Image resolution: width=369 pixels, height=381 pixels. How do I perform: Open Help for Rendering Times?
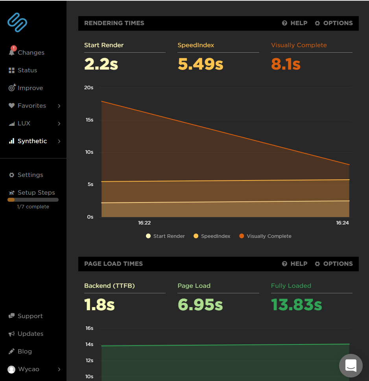[295, 23]
